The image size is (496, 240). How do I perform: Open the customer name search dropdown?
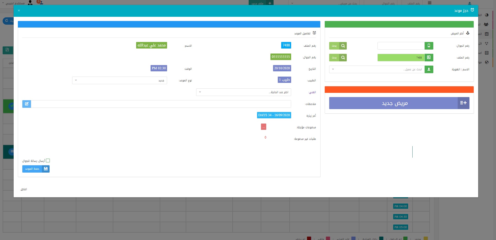click(377, 69)
